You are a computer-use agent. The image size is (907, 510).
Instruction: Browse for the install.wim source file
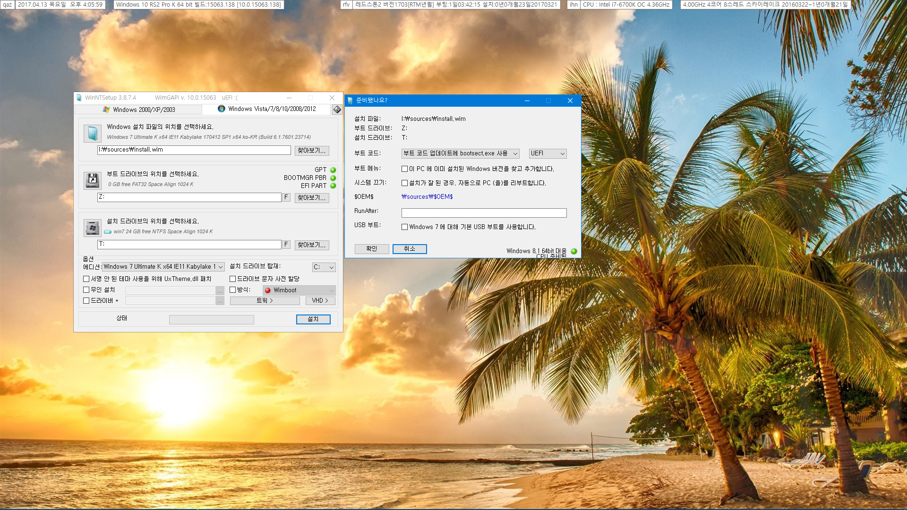(312, 151)
